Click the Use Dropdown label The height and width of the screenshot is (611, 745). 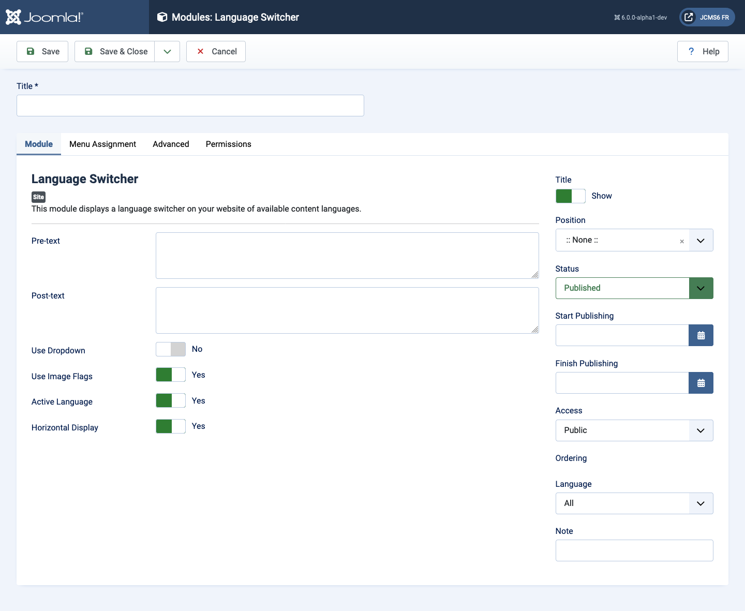pyautogui.click(x=58, y=351)
